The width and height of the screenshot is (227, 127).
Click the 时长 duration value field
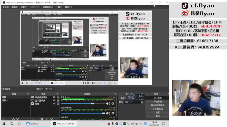tap(132, 102)
